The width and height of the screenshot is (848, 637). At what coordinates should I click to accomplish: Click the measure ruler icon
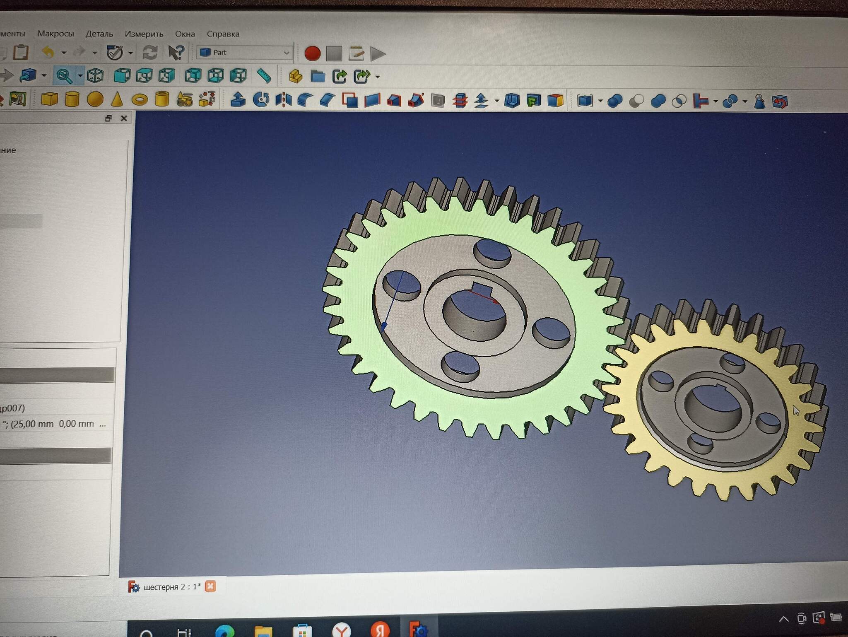pyautogui.click(x=264, y=76)
